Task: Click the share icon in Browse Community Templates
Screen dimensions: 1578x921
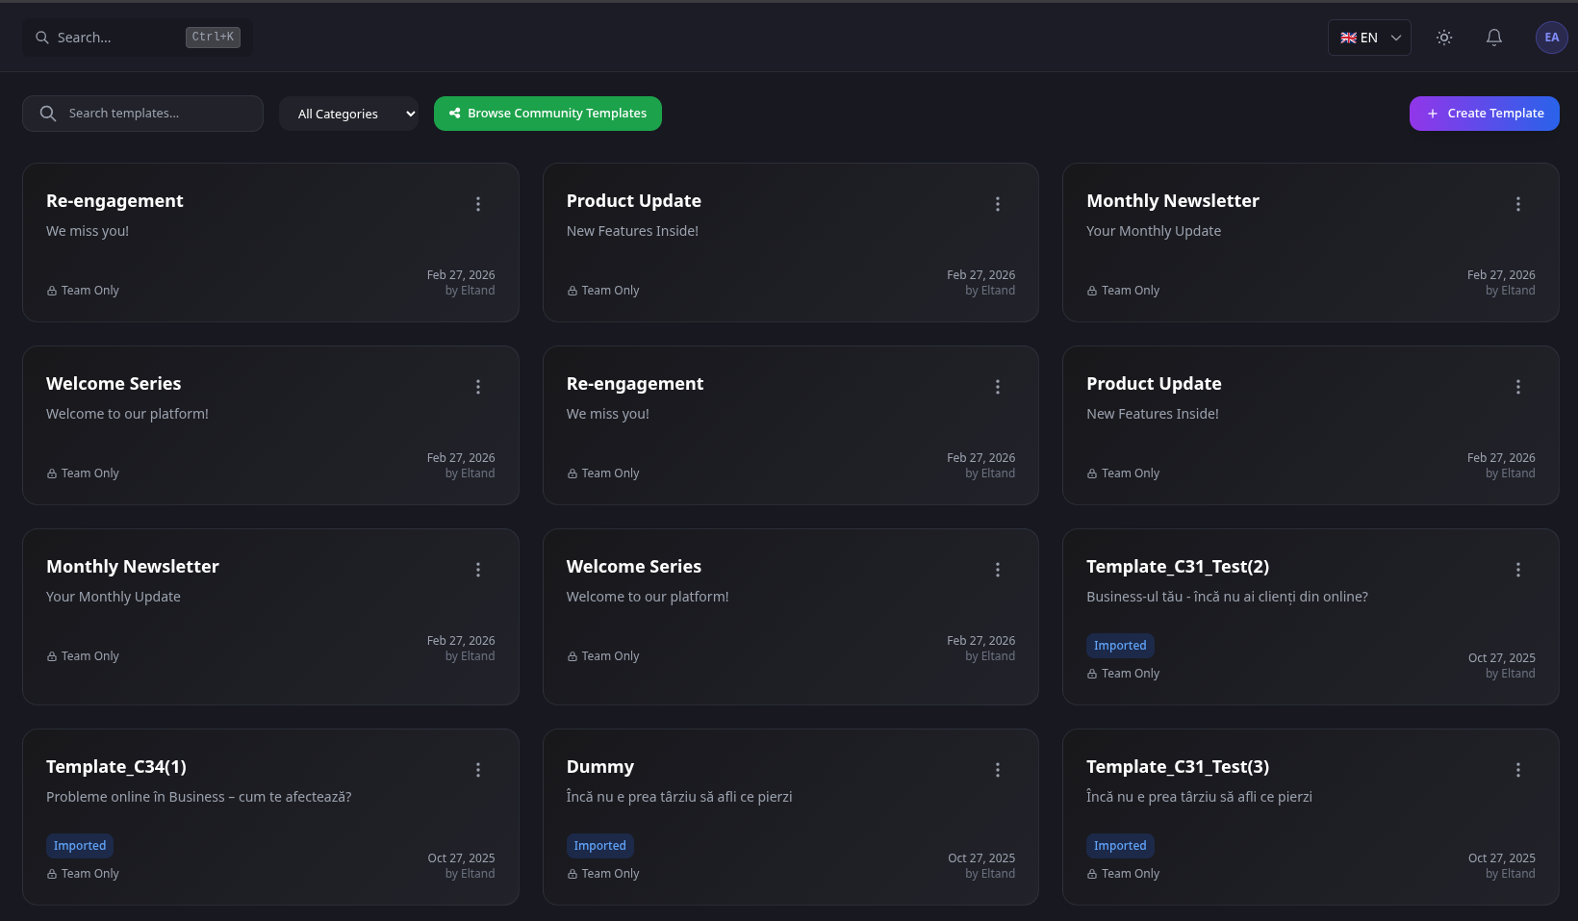Action: point(454,113)
